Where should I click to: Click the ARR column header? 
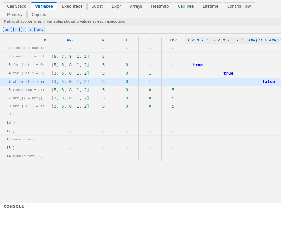coord(70,40)
